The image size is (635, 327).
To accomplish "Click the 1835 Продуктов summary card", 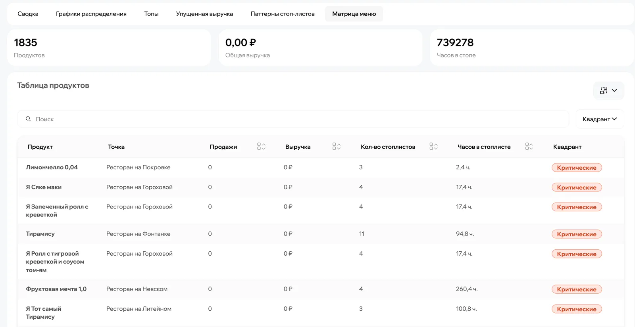I will 109,48.
